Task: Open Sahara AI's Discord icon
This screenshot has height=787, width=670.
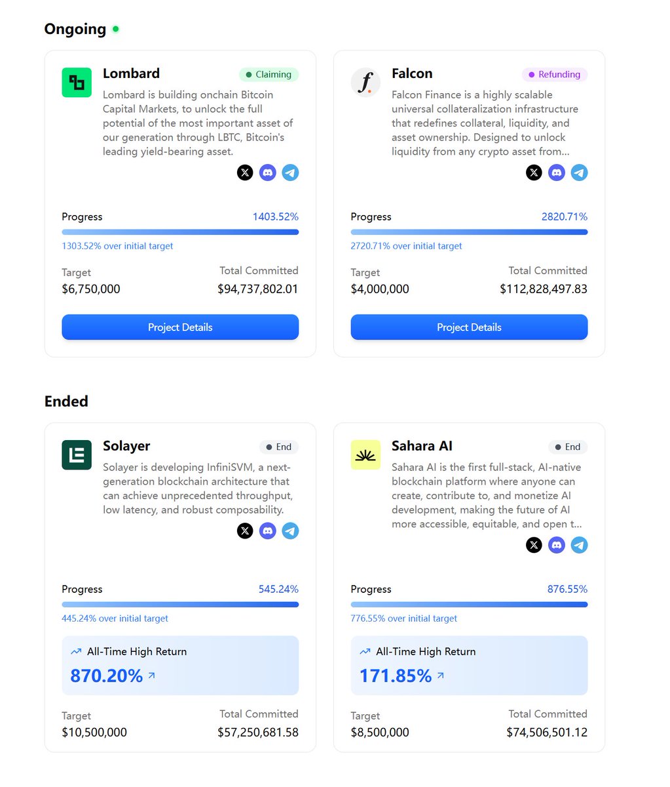Action: coord(557,545)
